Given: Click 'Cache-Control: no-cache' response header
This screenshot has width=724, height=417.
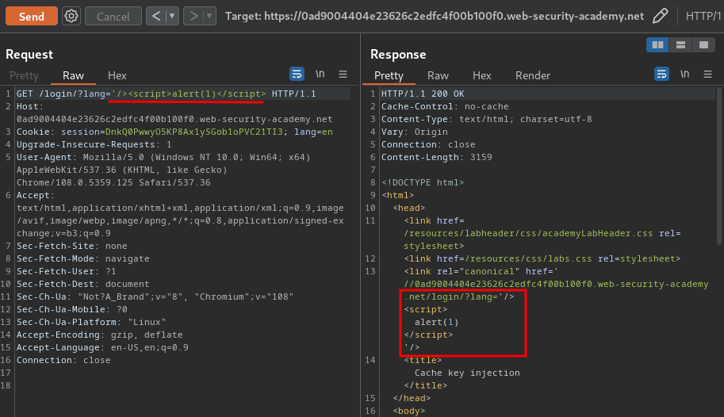Looking at the screenshot, I should (x=445, y=107).
